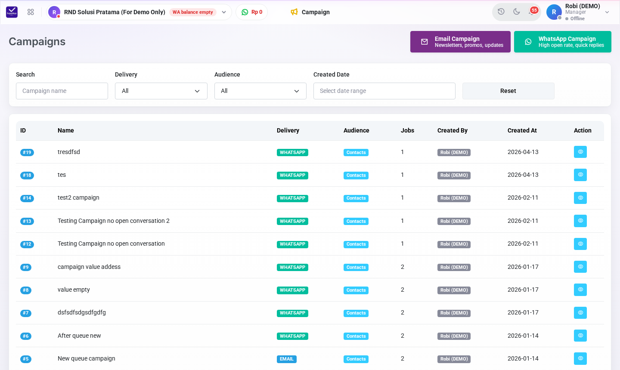Click the #5 campaign ID badge
The image size is (620, 370).
coord(26,359)
